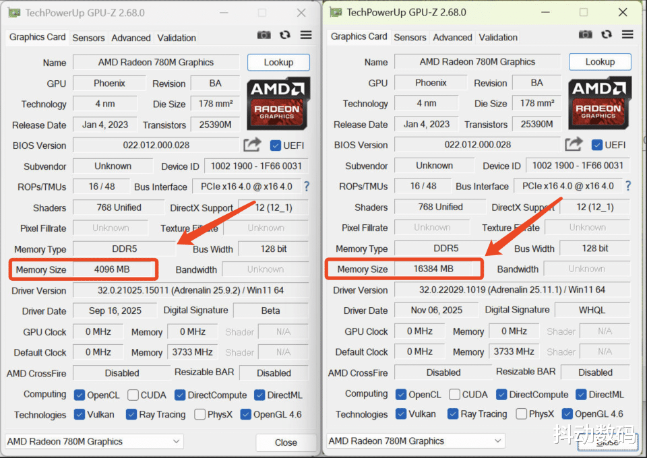
Task: Click Digital Signature value Beta
Action: click(271, 310)
